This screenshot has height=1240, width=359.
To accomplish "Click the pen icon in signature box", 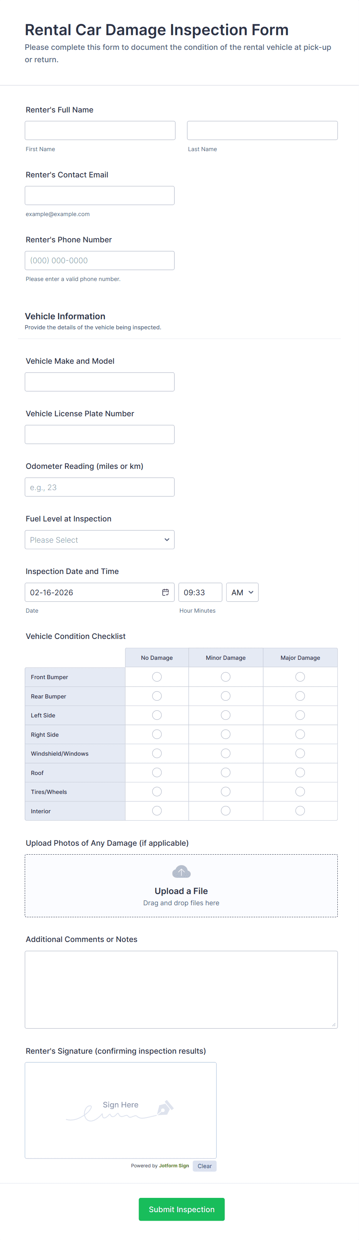I will (164, 1108).
